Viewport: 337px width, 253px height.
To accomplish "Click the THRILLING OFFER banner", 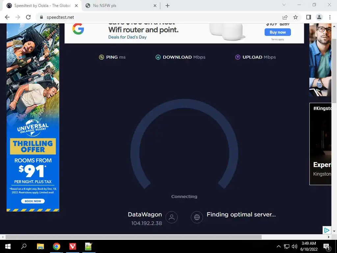I will [x=33, y=146].
